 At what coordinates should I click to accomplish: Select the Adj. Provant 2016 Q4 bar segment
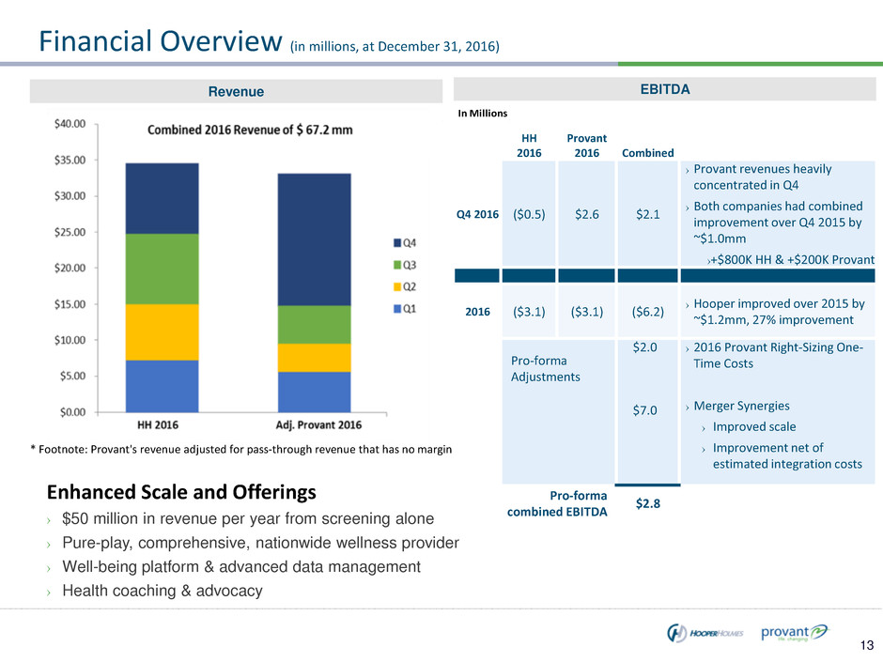point(314,239)
